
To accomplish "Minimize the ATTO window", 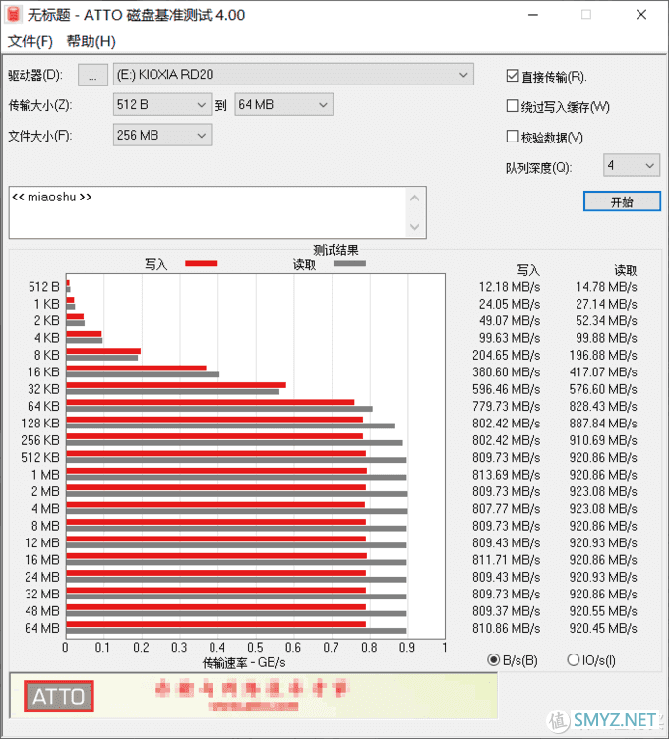I will 533,15.
